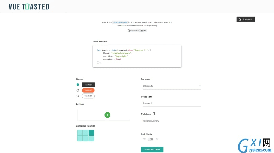Select top-left container position cell
Image resolution: width=274 pixels, height=153 pixels.
pos(80,133)
